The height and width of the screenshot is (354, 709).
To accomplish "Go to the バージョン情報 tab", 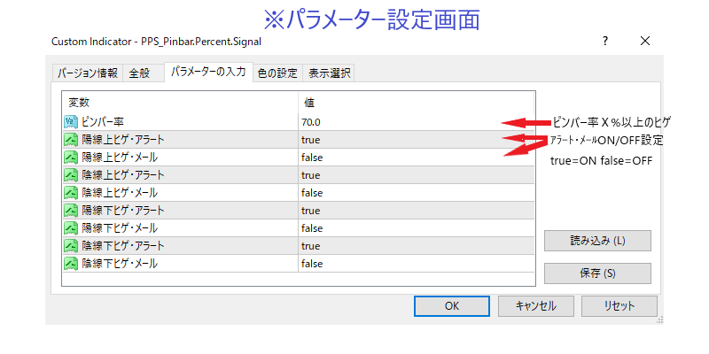I will 88,73.
